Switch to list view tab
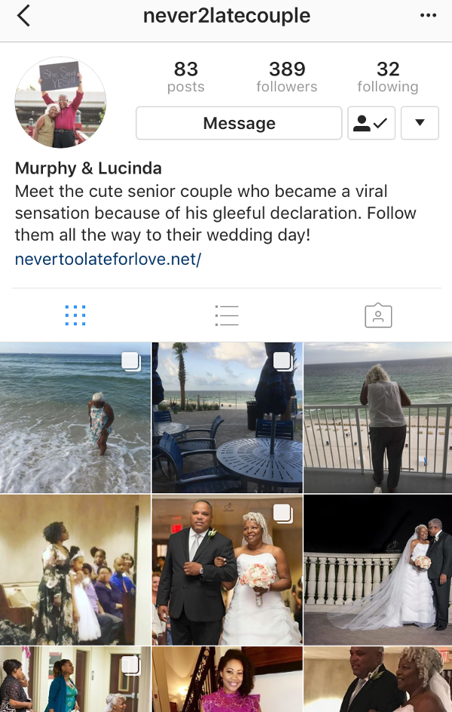452x712 pixels. (227, 315)
